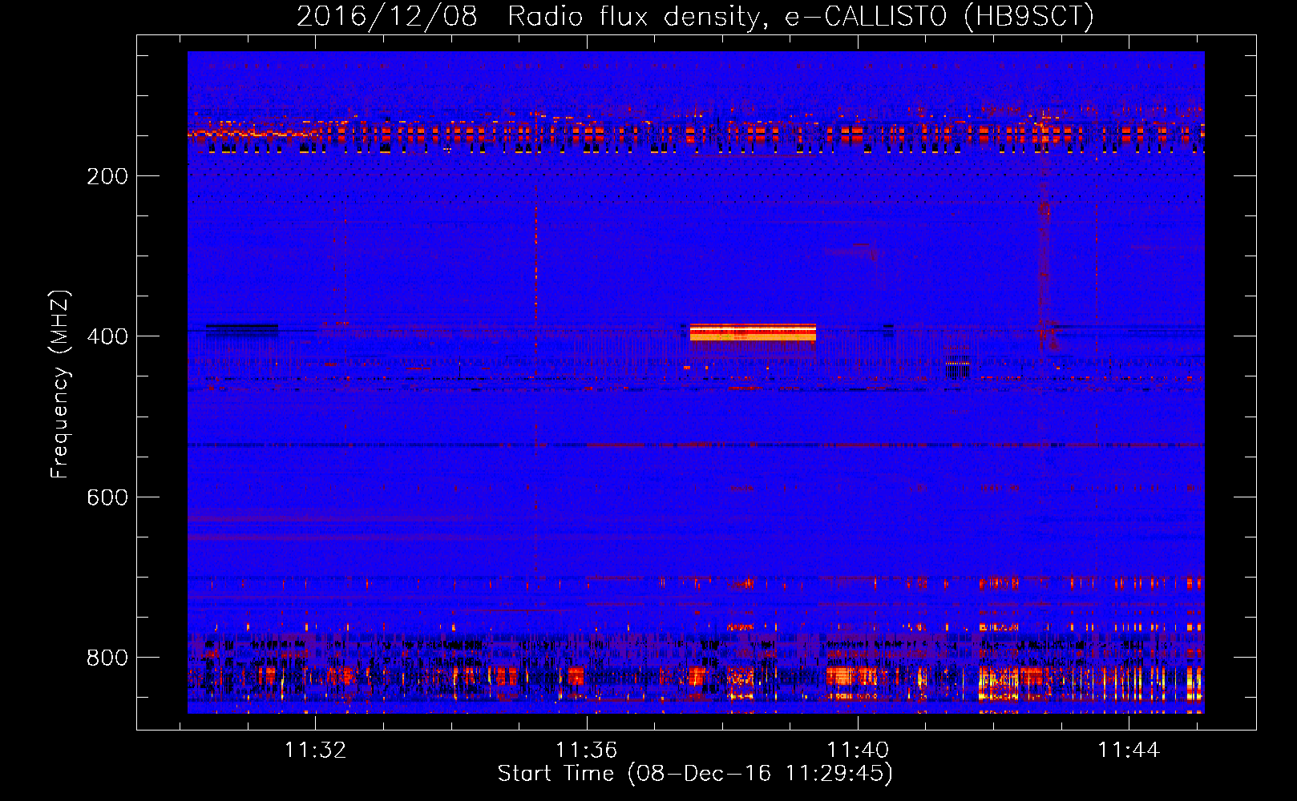Click the 11:32 time axis label

tap(316, 750)
